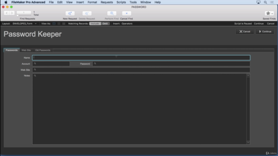
Task: Switch to table view icon
Action: (x=64, y=24)
